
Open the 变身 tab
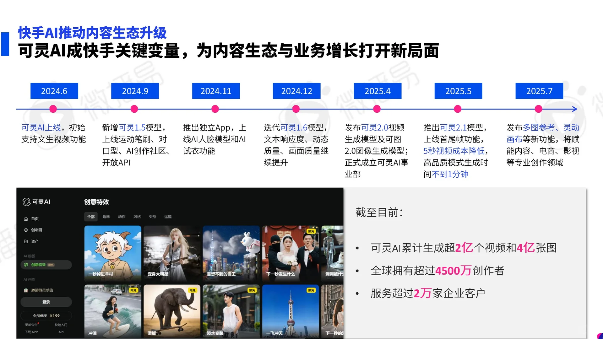[x=153, y=217]
